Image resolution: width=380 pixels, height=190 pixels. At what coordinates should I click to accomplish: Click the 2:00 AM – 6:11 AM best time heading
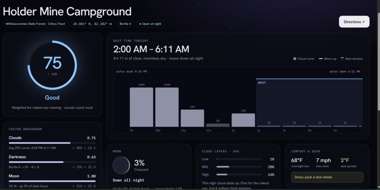tap(151, 49)
